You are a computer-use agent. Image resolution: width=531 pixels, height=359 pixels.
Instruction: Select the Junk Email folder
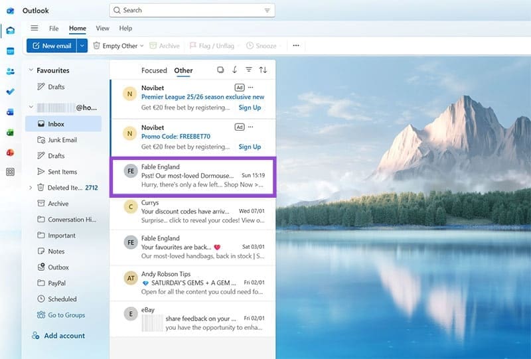[62, 140]
